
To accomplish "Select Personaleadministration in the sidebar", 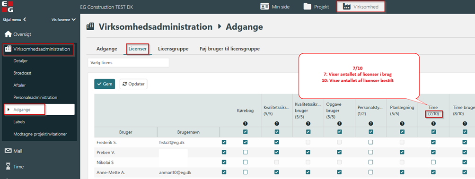I will pos(35,97).
